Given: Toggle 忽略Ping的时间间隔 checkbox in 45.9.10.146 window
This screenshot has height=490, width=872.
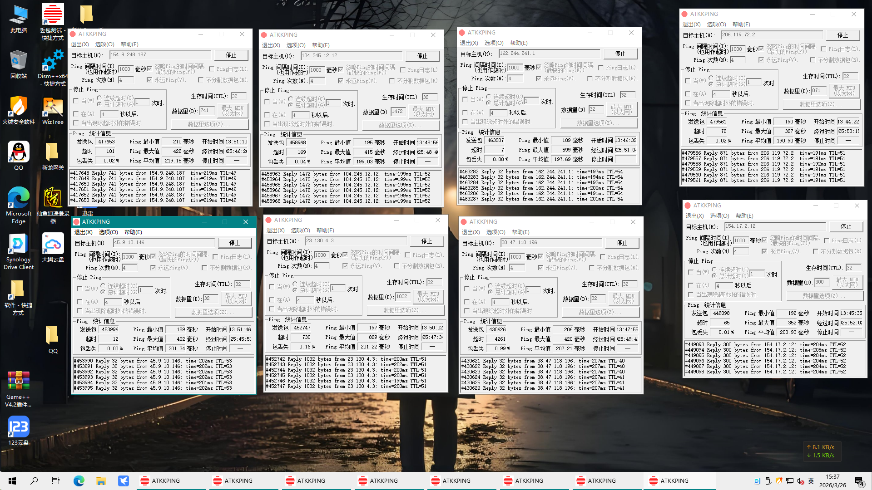Looking at the screenshot, I should coord(153,257).
